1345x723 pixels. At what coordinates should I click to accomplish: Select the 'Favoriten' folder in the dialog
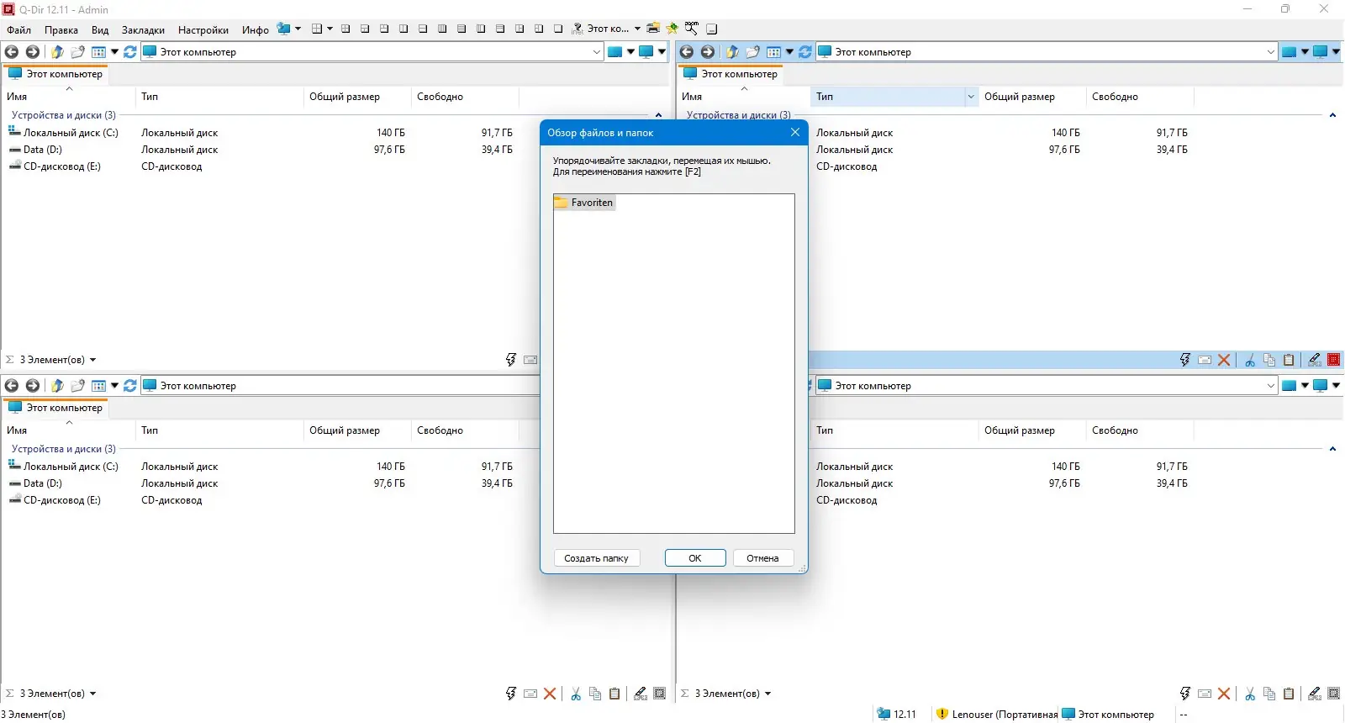[584, 203]
